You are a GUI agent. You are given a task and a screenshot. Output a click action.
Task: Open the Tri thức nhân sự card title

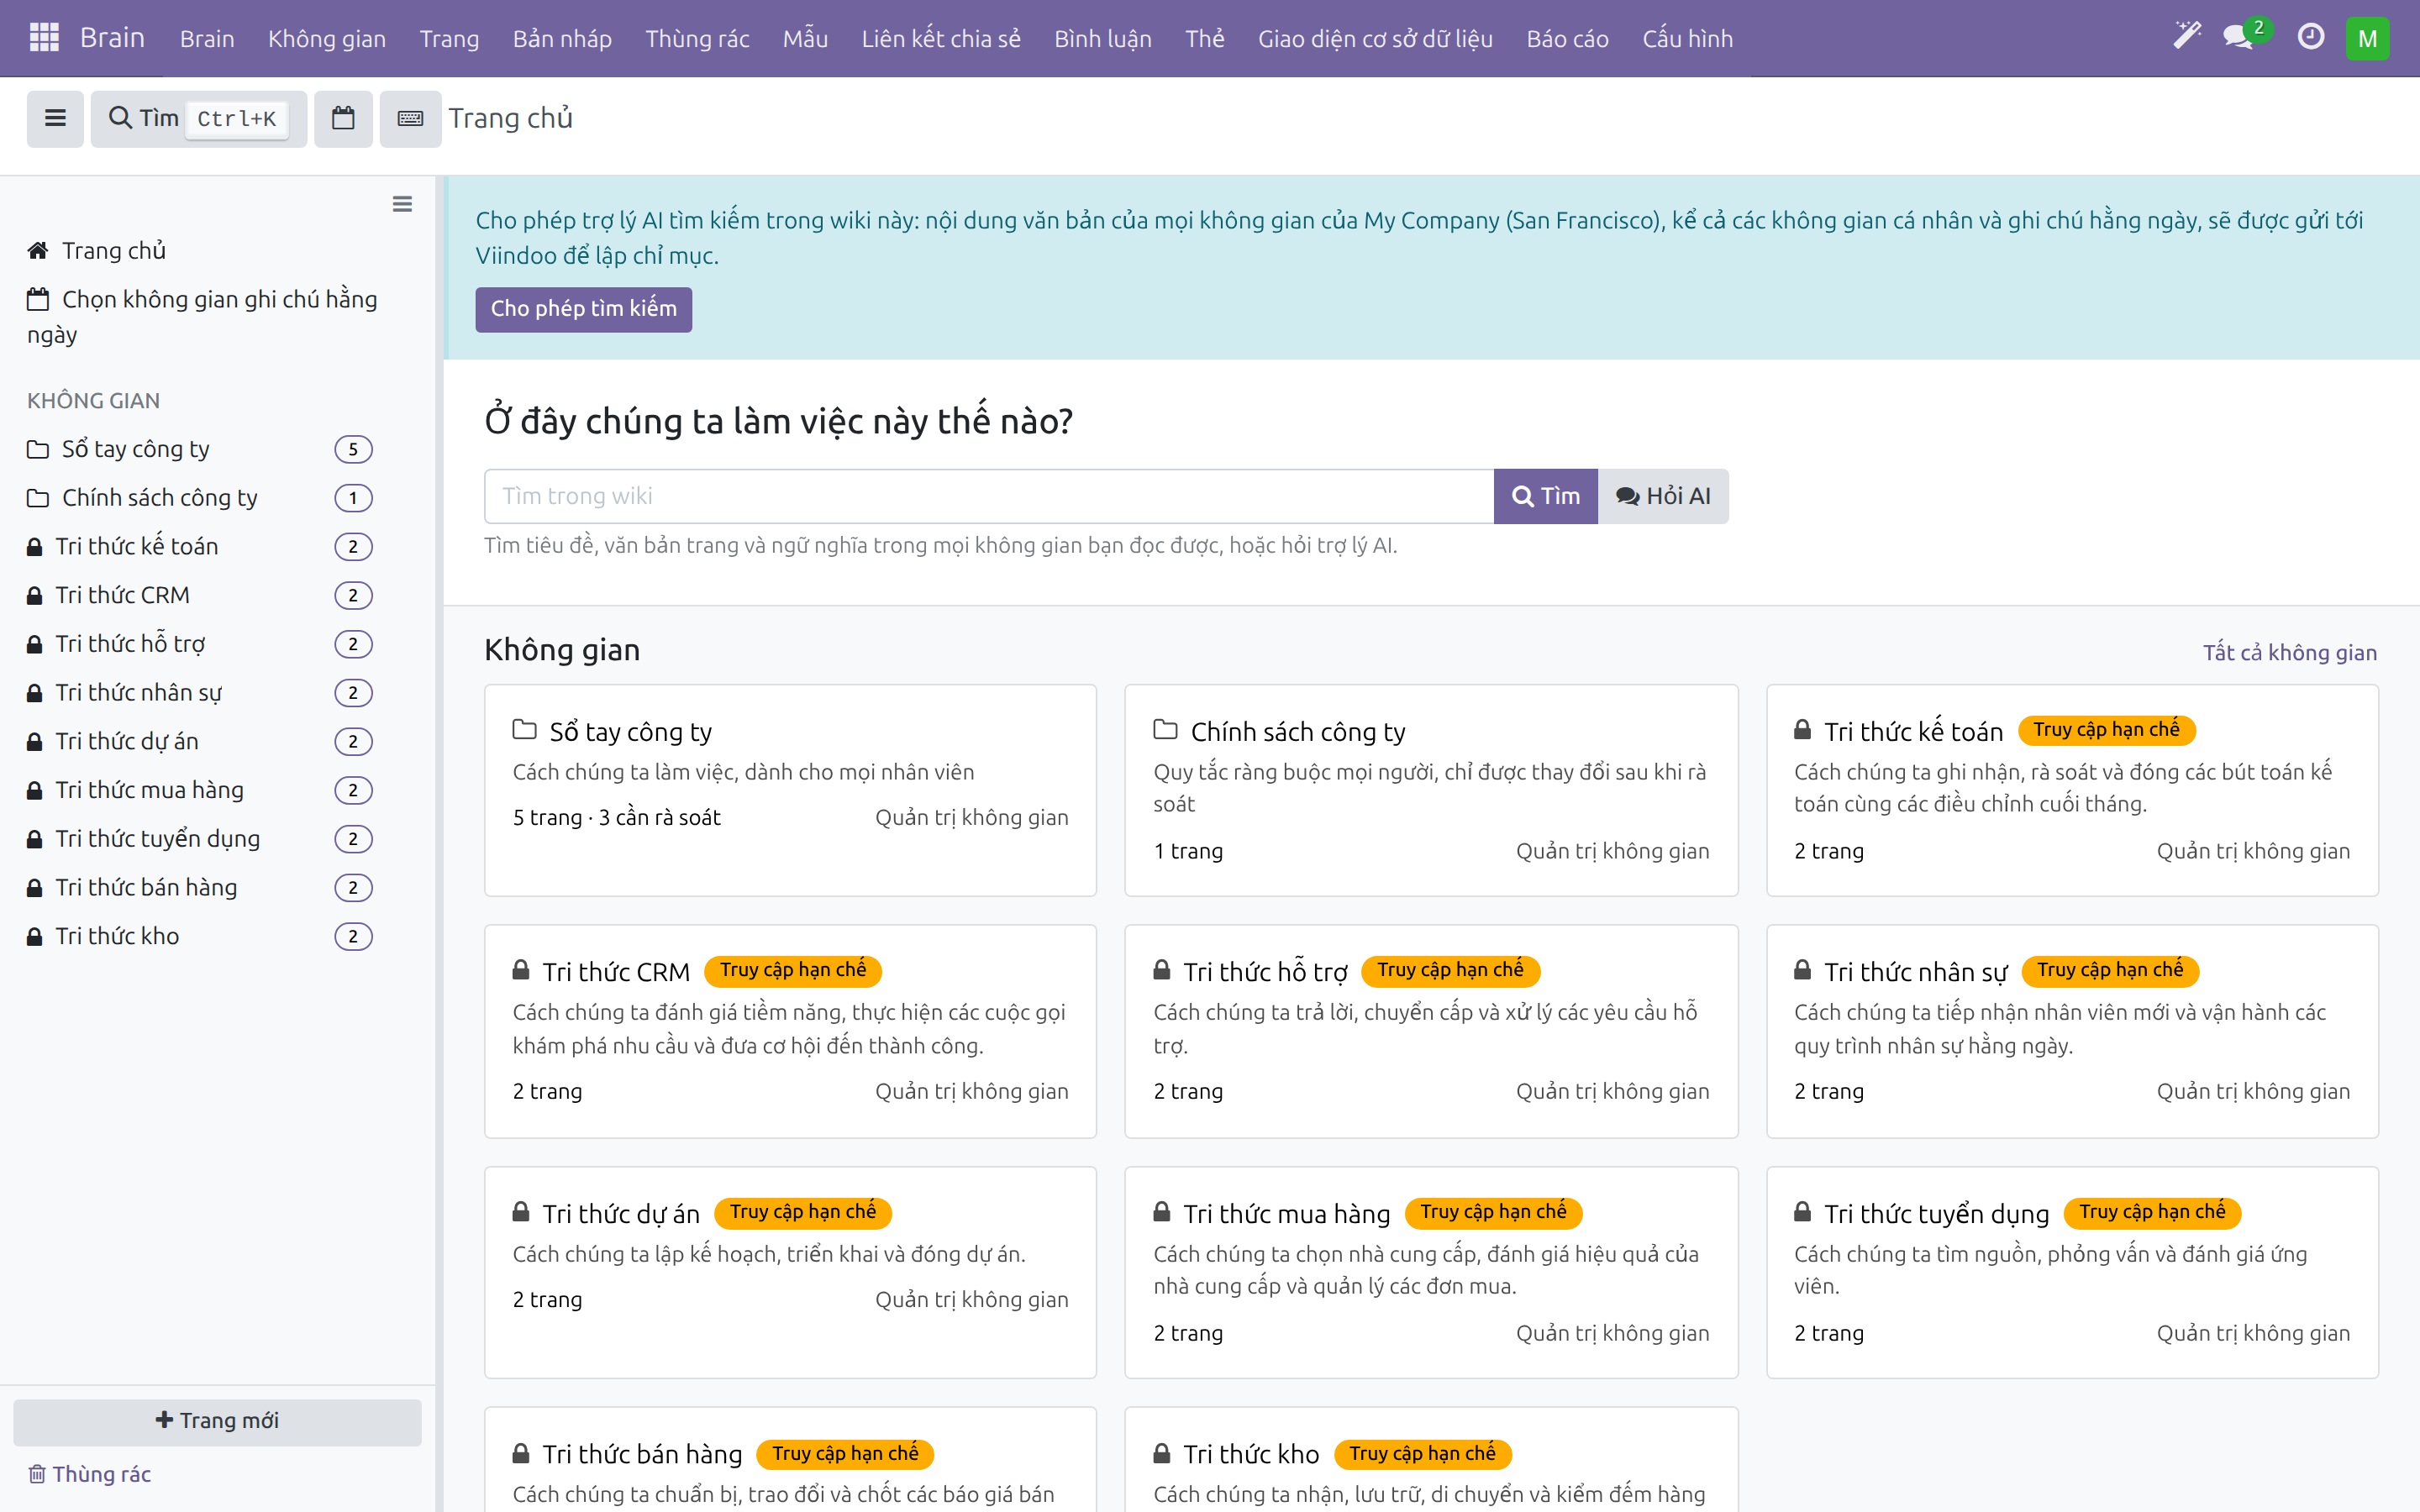click(x=1916, y=971)
